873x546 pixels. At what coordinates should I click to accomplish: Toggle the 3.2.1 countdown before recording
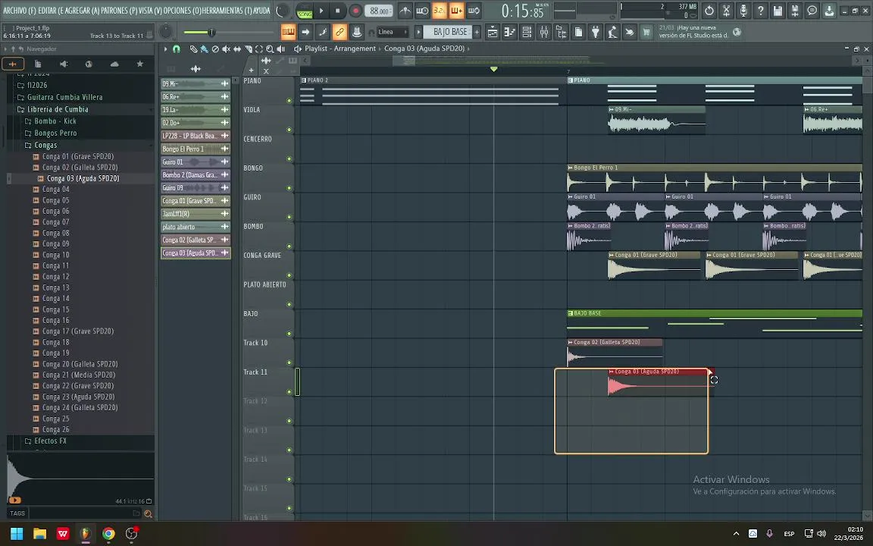(440, 11)
